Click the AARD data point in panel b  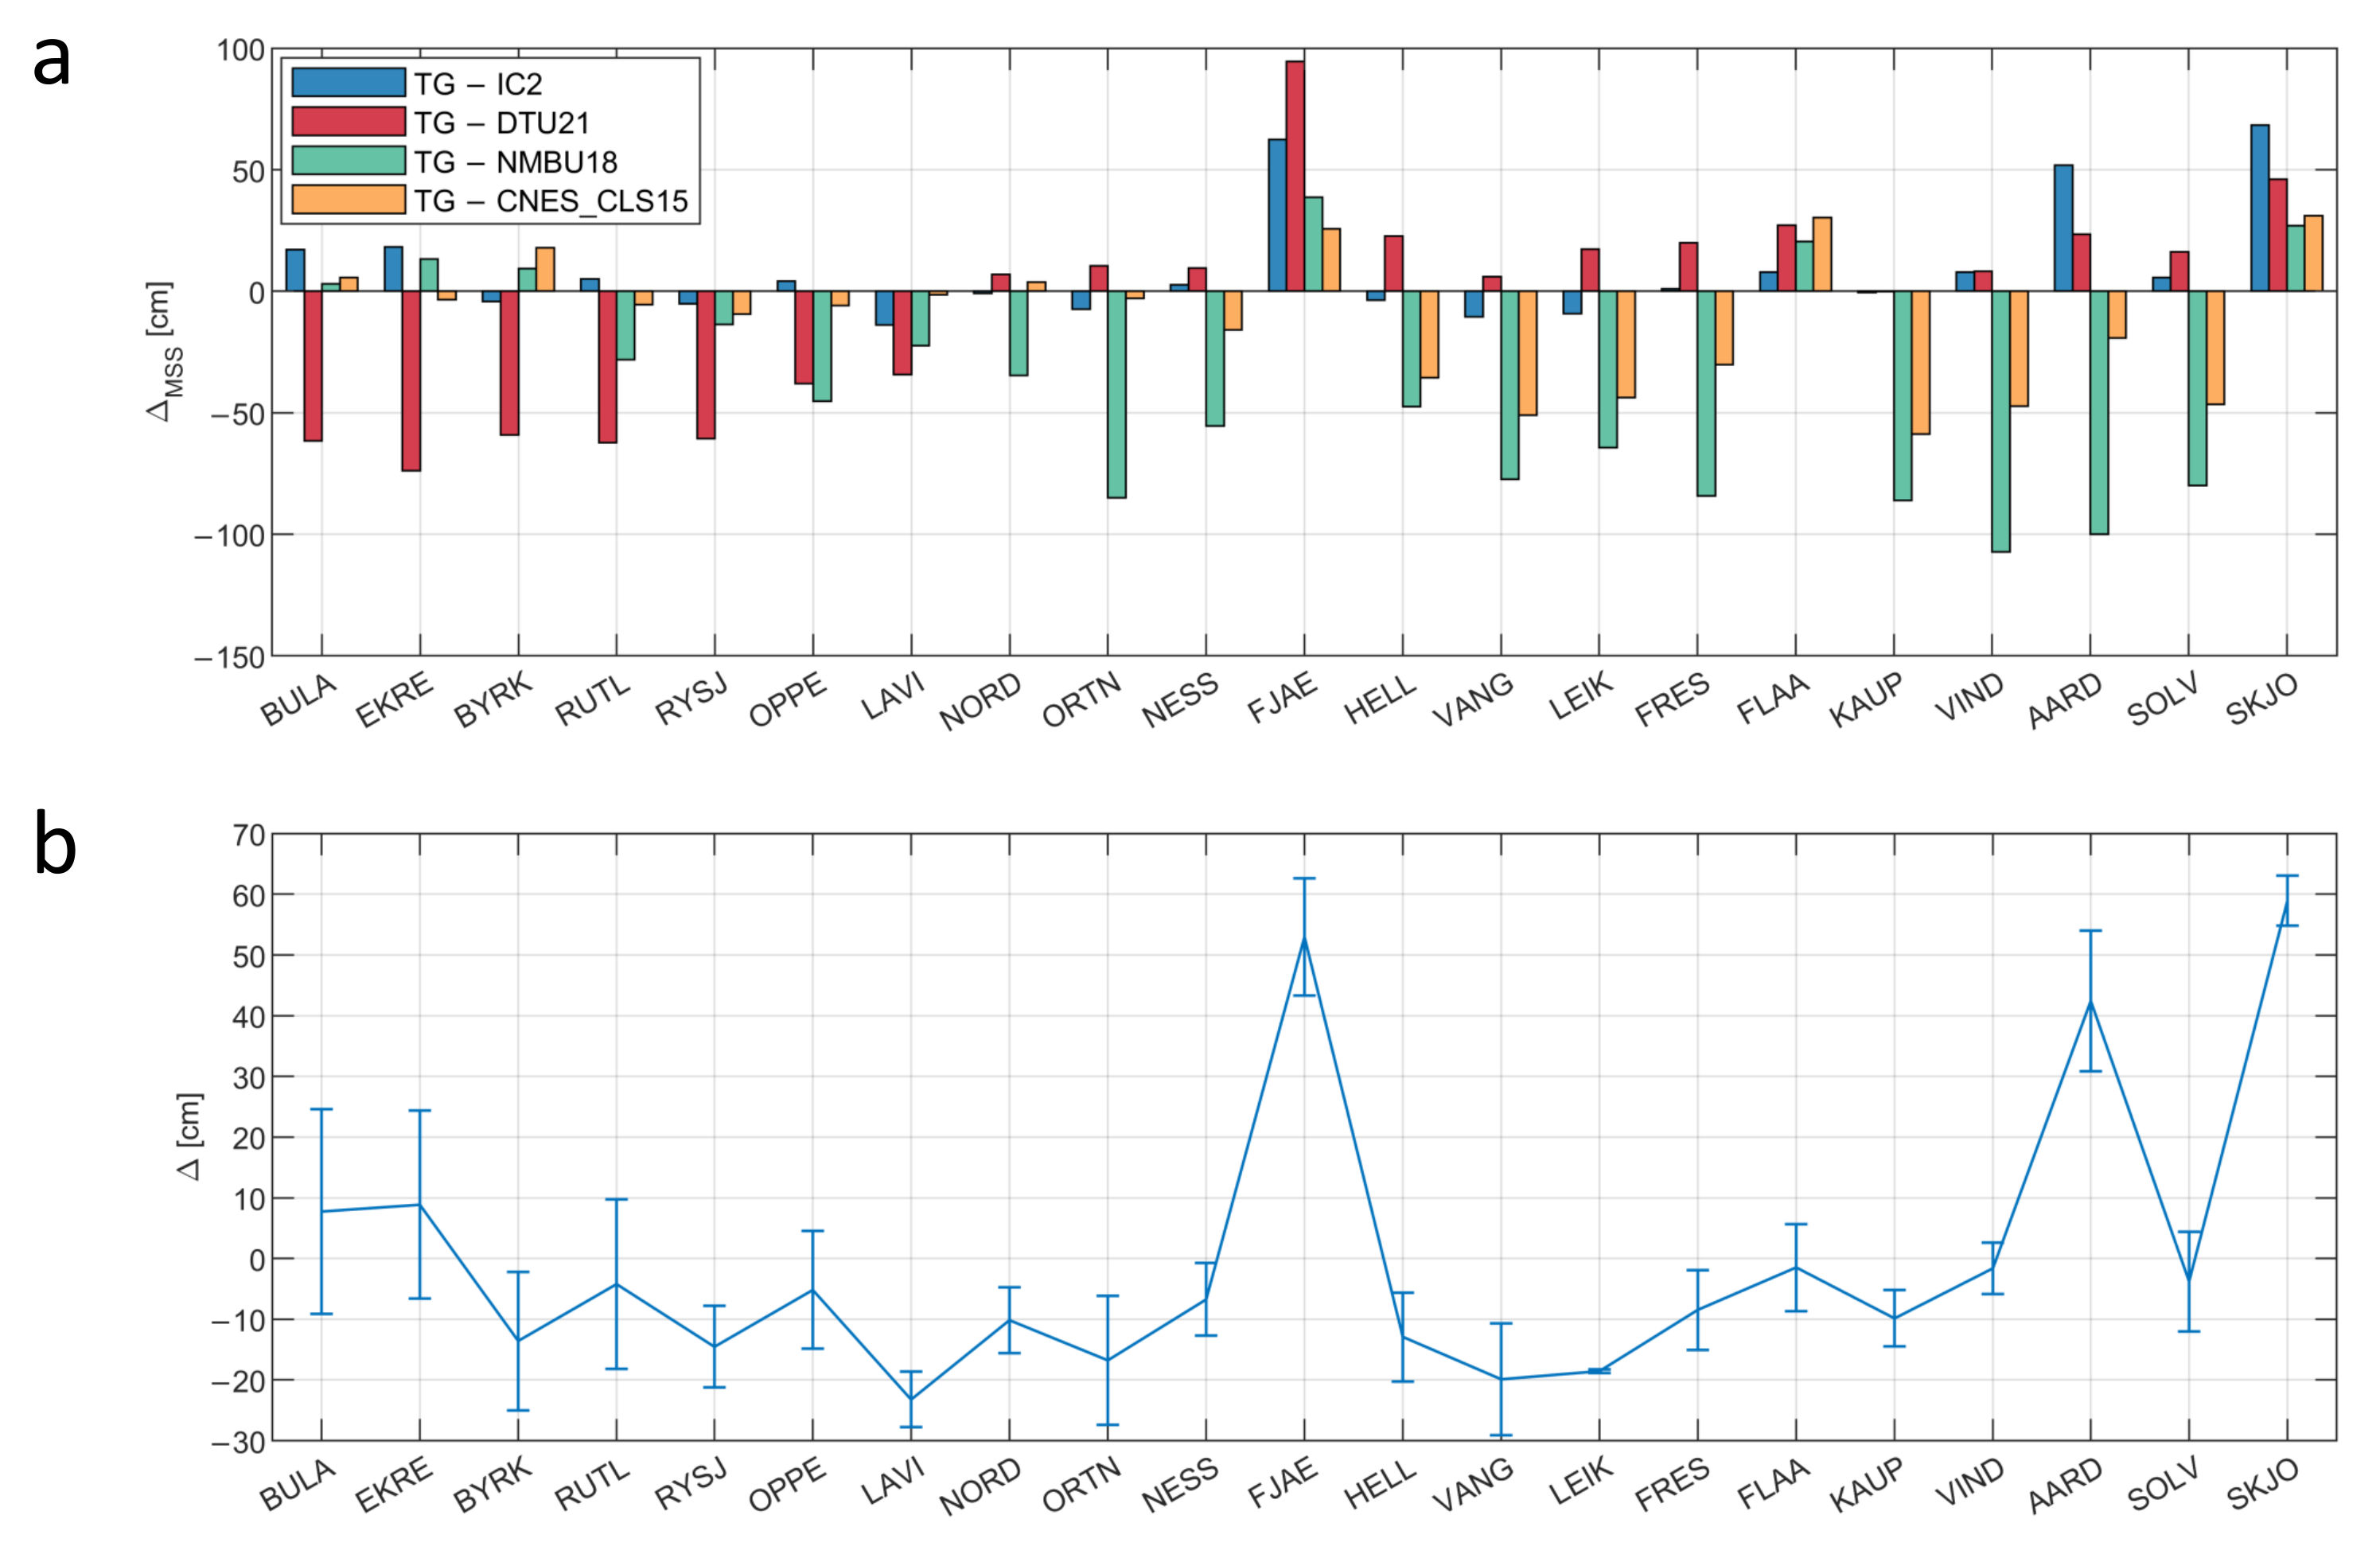pyautogui.click(x=2090, y=1001)
